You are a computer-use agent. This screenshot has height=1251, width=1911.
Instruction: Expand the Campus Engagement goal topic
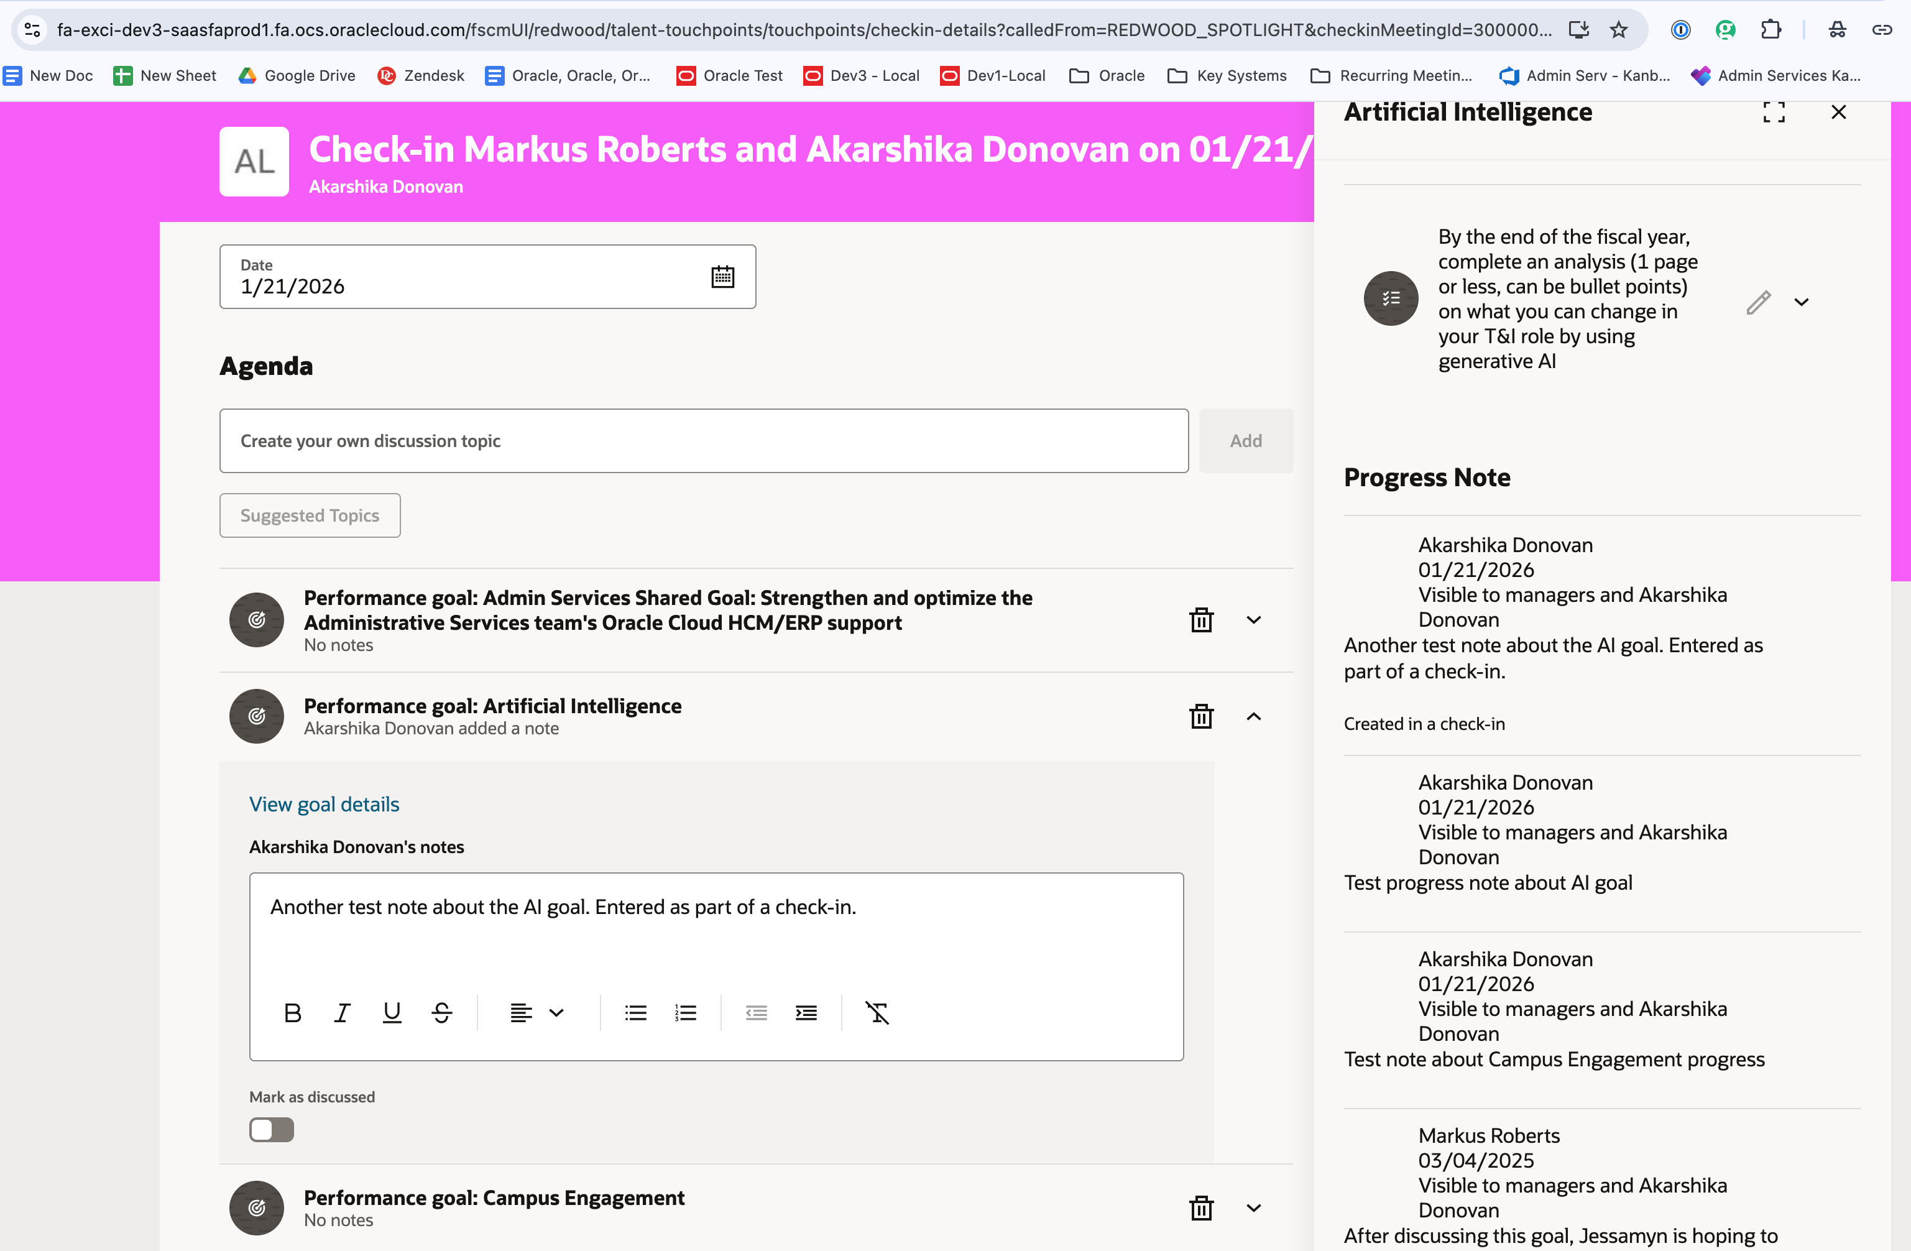click(x=1253, y=1207)
